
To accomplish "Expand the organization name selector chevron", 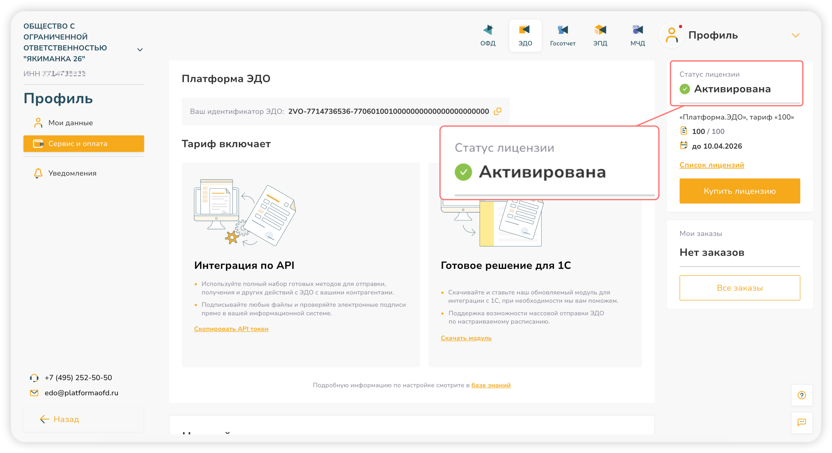I will pyautogui.click(x=140, y=50).
